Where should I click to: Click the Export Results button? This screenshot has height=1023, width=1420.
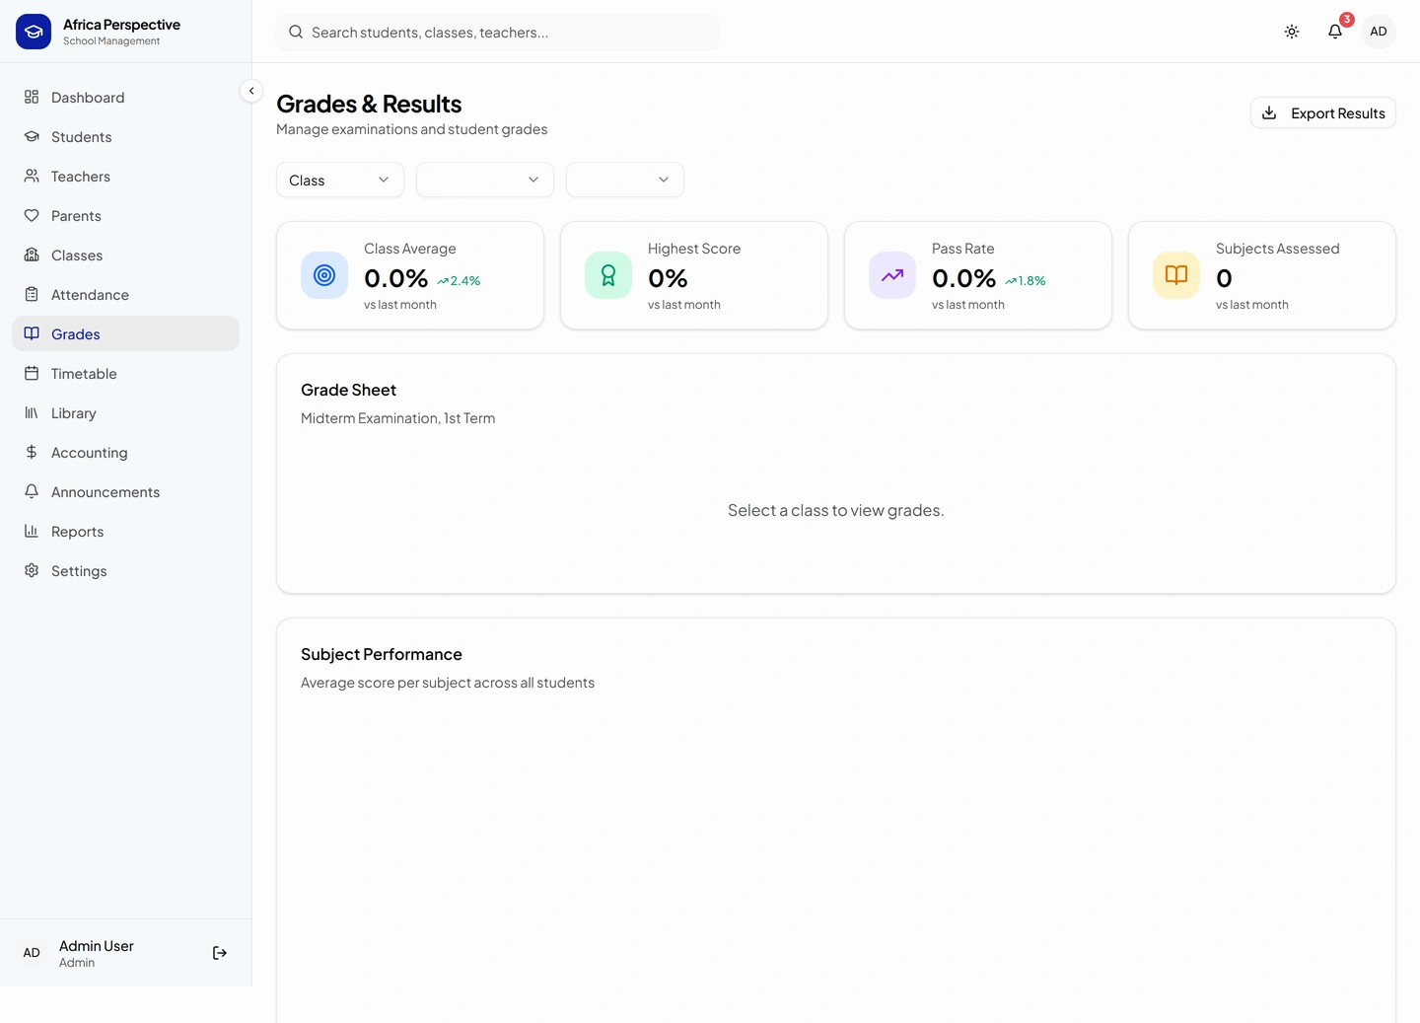tap(1323, 112)
